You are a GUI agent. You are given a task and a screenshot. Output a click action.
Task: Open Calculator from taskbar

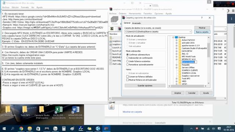pos(64,129)
